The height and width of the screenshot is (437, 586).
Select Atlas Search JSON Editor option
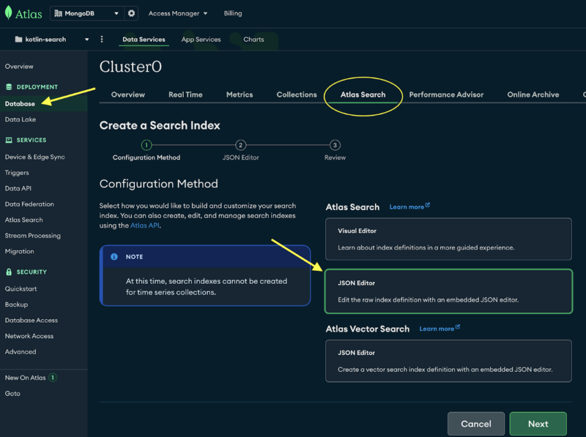pyautogui.click(x=449, y=291)
